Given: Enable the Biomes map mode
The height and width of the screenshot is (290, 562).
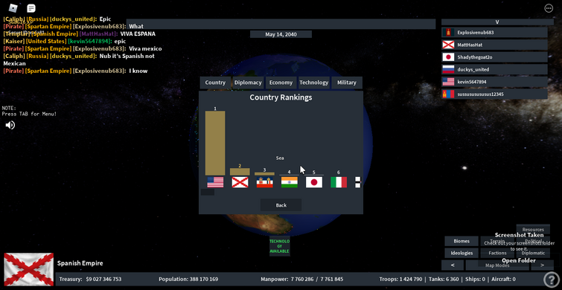Looking at the screenshot, I should (462, 241).
